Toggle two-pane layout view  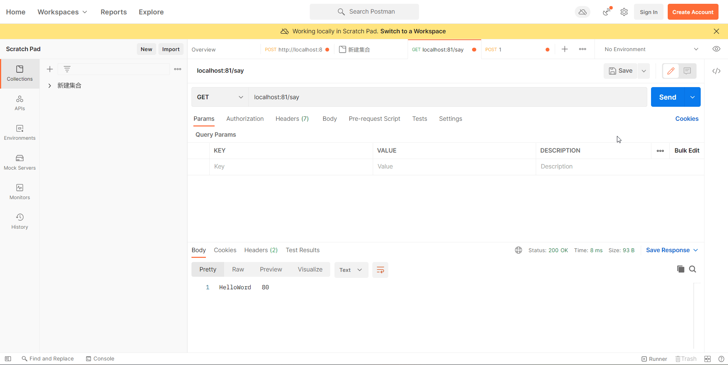pos(708,359)
